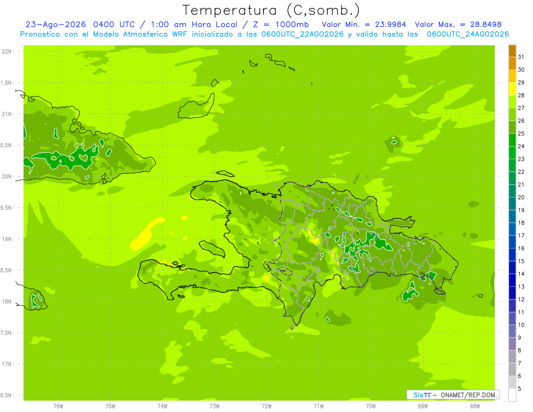Pick the legend swatch between 27 and 28
The height and width of the screenshot is (412, 533).
click(512, 102)
